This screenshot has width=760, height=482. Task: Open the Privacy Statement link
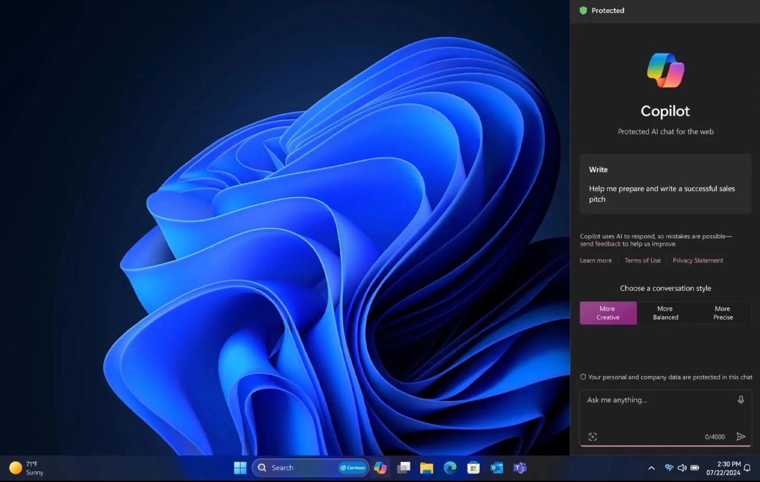click(x=698, y=260)
